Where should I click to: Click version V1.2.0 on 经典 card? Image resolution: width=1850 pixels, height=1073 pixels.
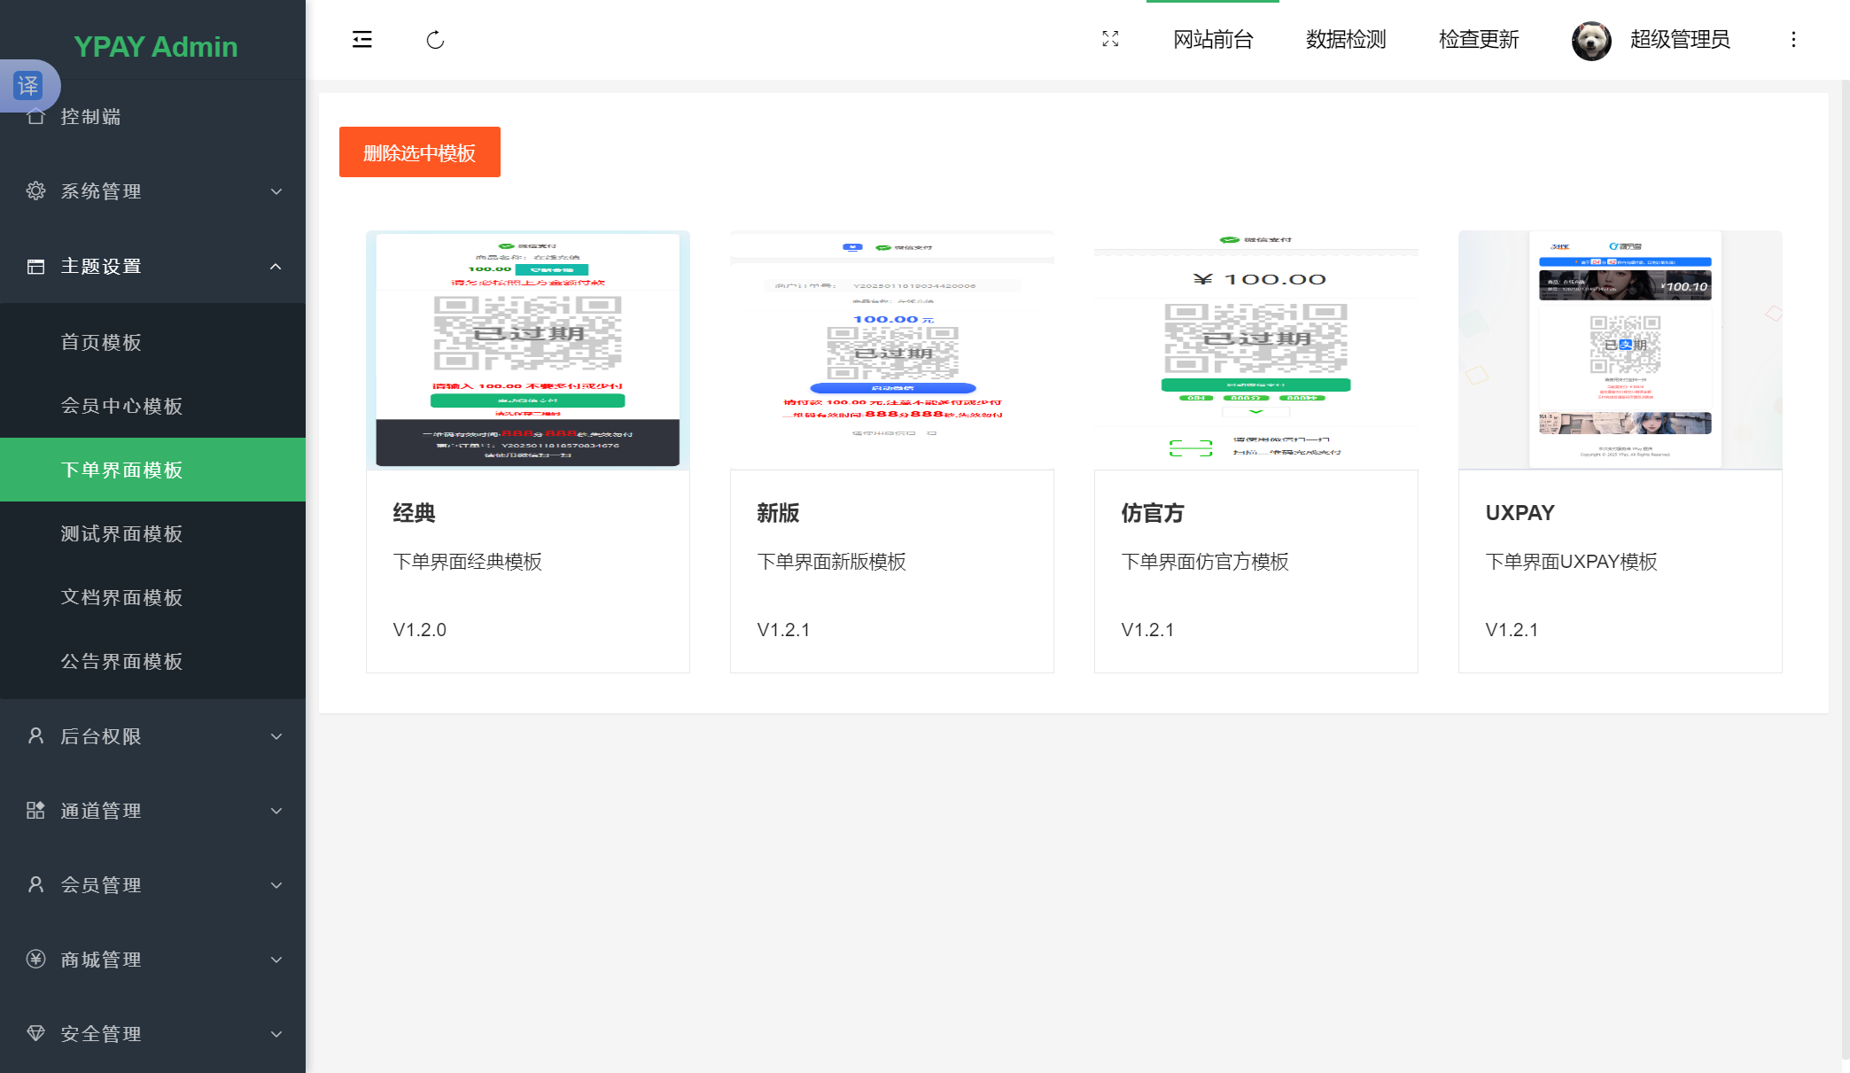pos(419,630)
